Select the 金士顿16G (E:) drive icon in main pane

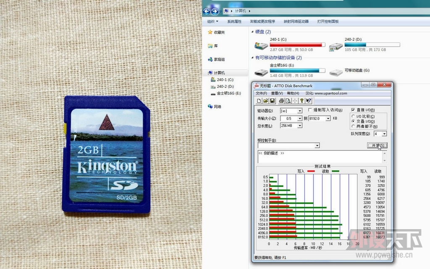tap(261, 73)
